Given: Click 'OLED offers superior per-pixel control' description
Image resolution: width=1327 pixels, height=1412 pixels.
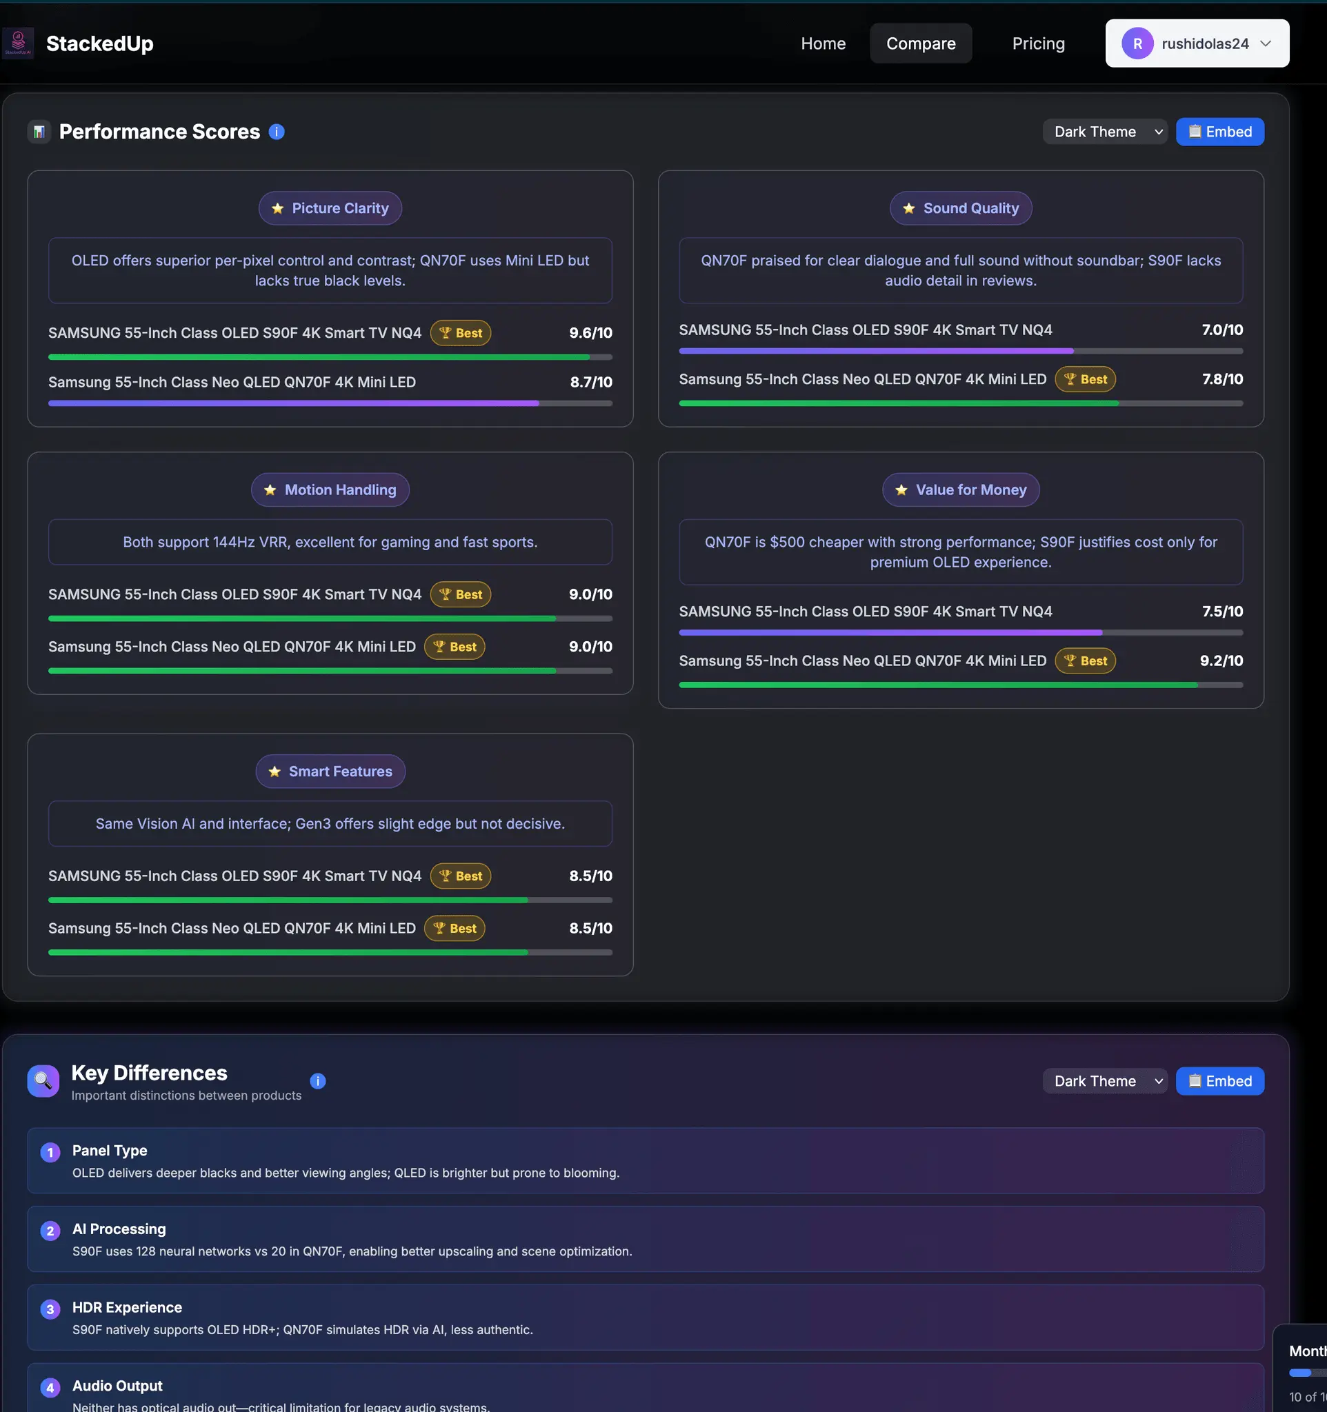Looking at the screenshot, I should [330, 270].
